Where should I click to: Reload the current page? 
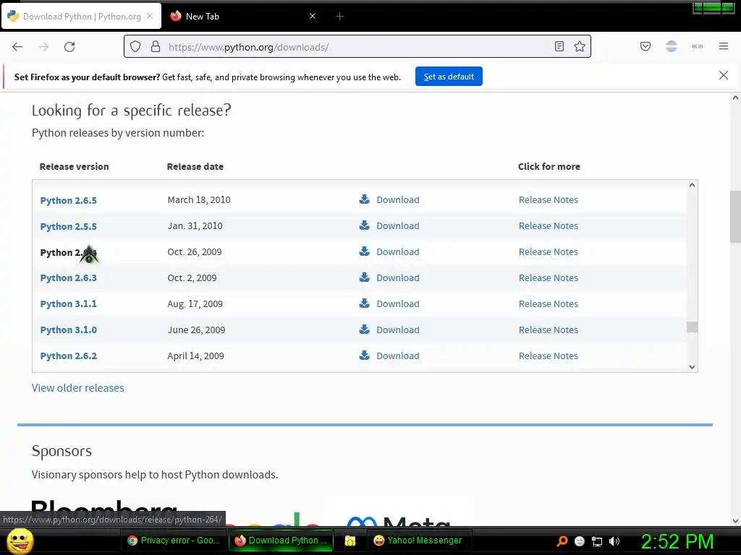(69, 47)
